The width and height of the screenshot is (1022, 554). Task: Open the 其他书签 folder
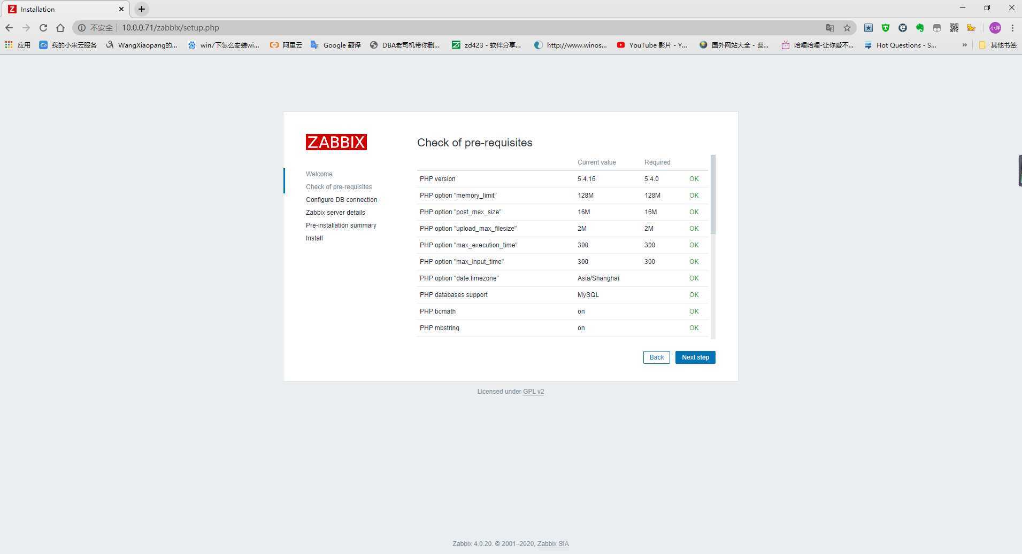click(x=998, y=45)
